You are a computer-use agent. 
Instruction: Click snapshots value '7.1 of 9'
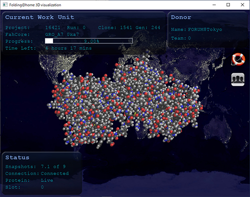pos(53,166)
